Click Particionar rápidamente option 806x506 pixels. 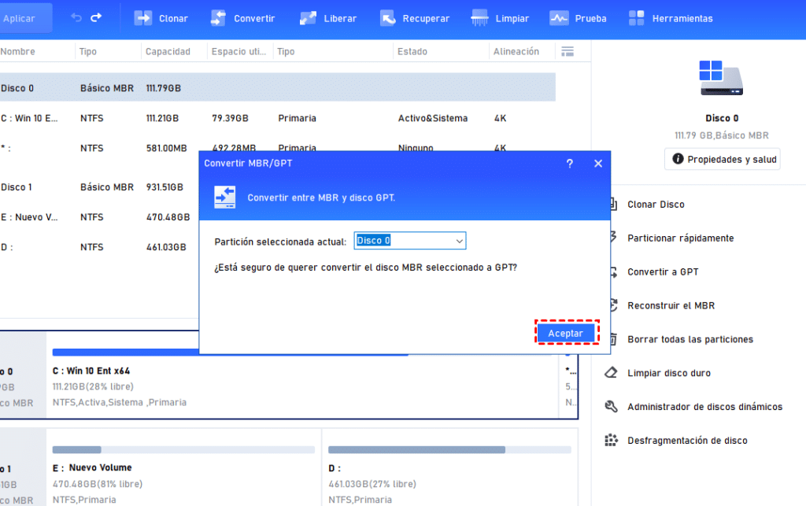pyautogui.click(x=681, y=238)
